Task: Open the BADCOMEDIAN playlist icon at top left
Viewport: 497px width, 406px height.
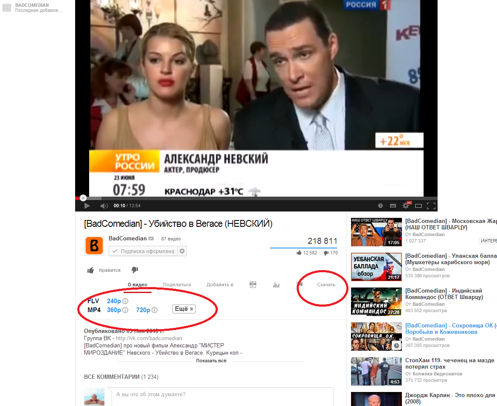Action: pyautogui.click(x=7, y=8)
